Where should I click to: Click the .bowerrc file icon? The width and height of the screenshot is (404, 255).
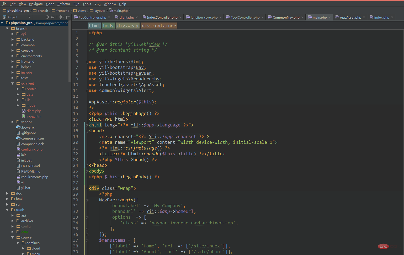coord(18,127)
